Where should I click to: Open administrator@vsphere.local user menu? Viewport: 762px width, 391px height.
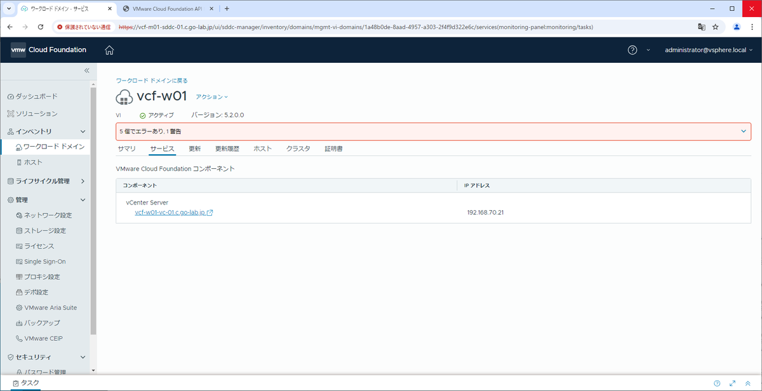[x=709, y=50]
